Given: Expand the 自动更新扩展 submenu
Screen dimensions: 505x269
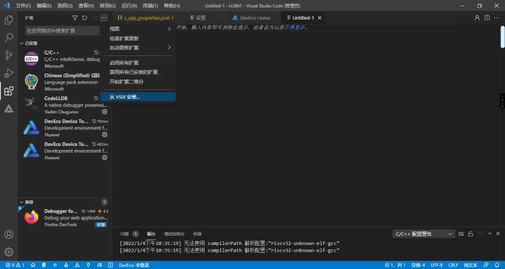Looking at the screenshot, I should point(138,47).
